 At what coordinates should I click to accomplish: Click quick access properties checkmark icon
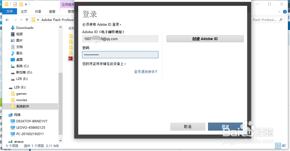point(15,4)
